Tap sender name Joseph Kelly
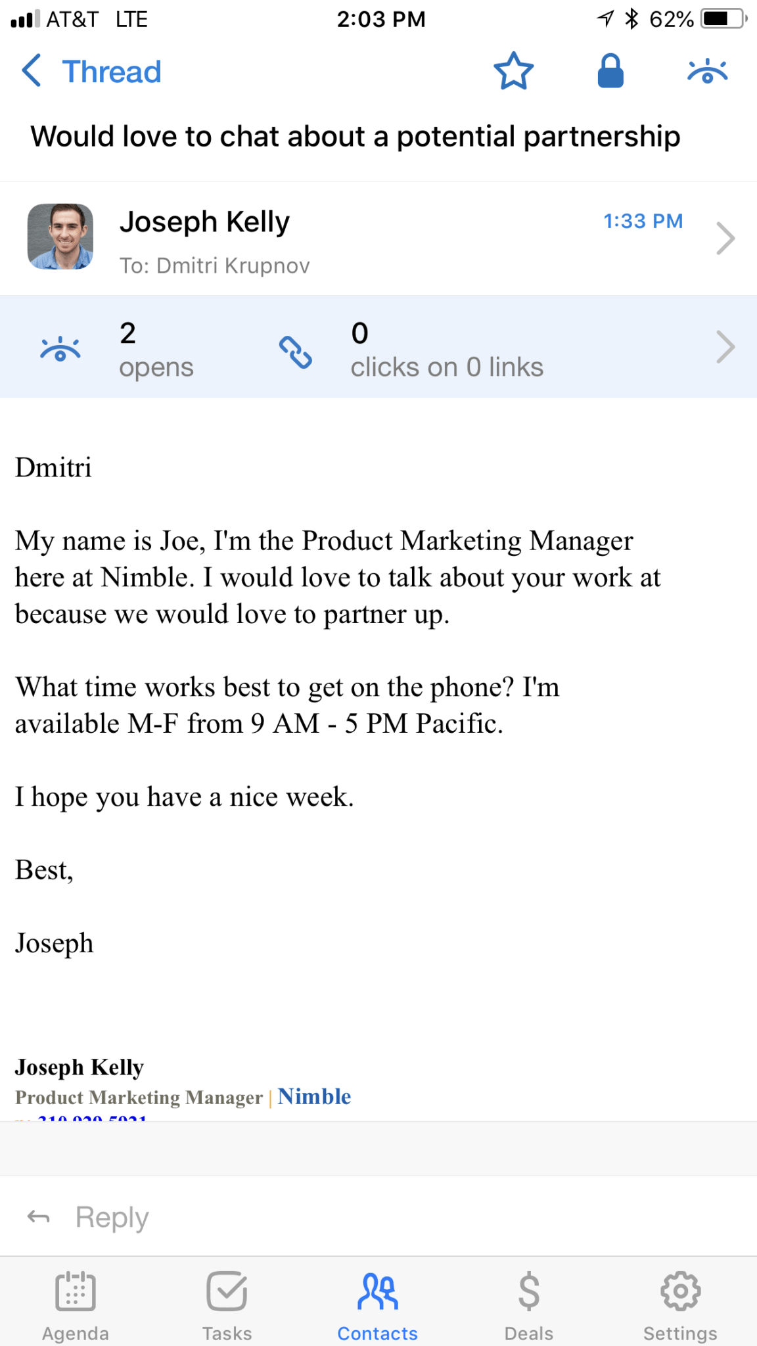Viewport: 757px width, 1346px height. pyautogui.click(x=204, y=222)
